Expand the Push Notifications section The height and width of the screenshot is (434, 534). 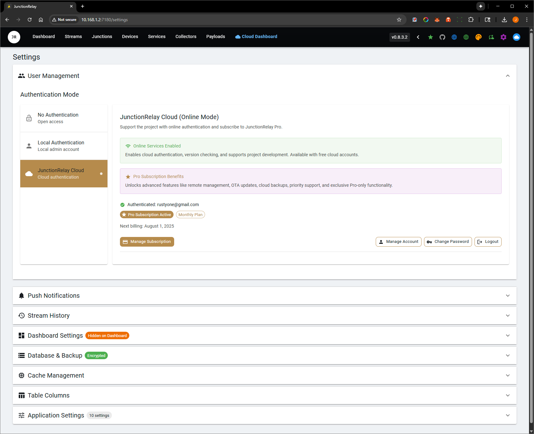[x=265, y=296]
